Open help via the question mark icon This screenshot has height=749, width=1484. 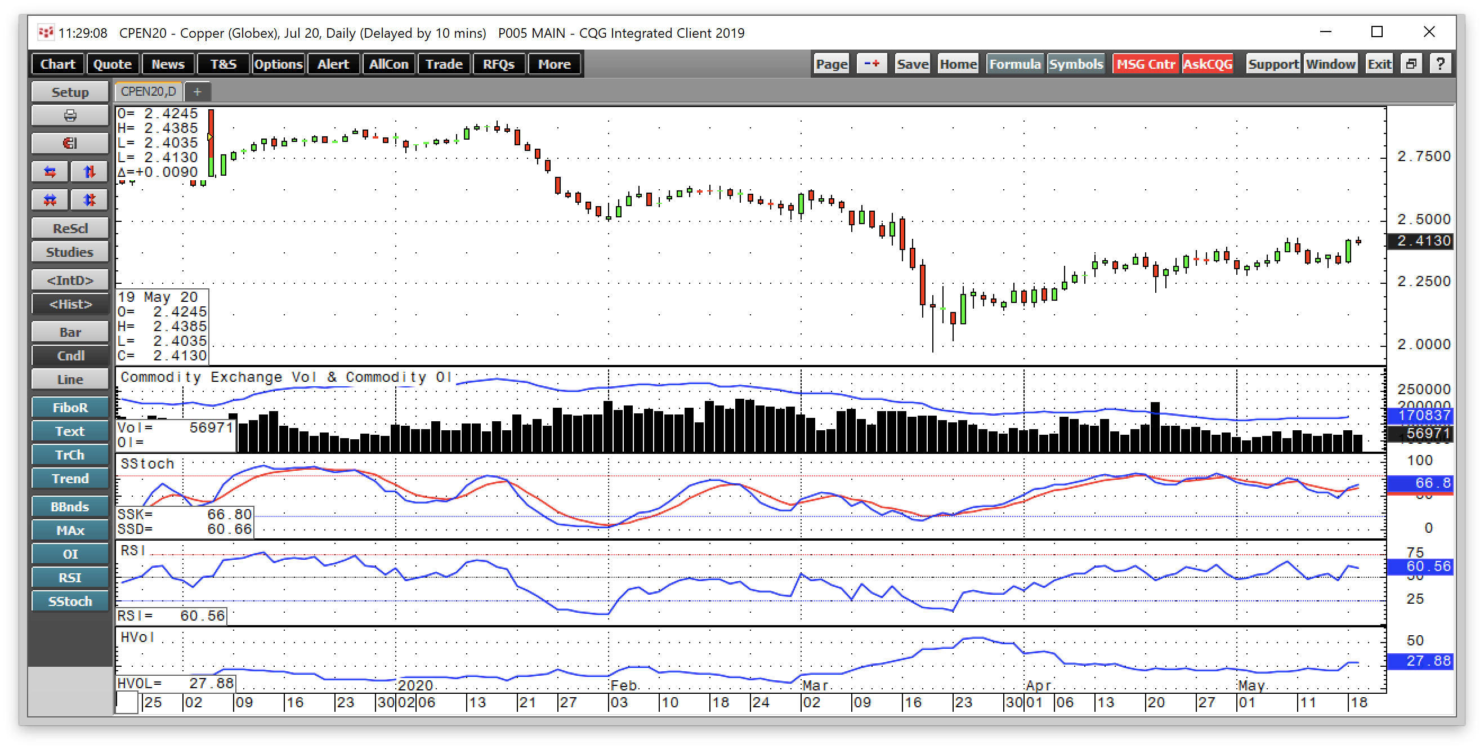[x=1440, y=64]
